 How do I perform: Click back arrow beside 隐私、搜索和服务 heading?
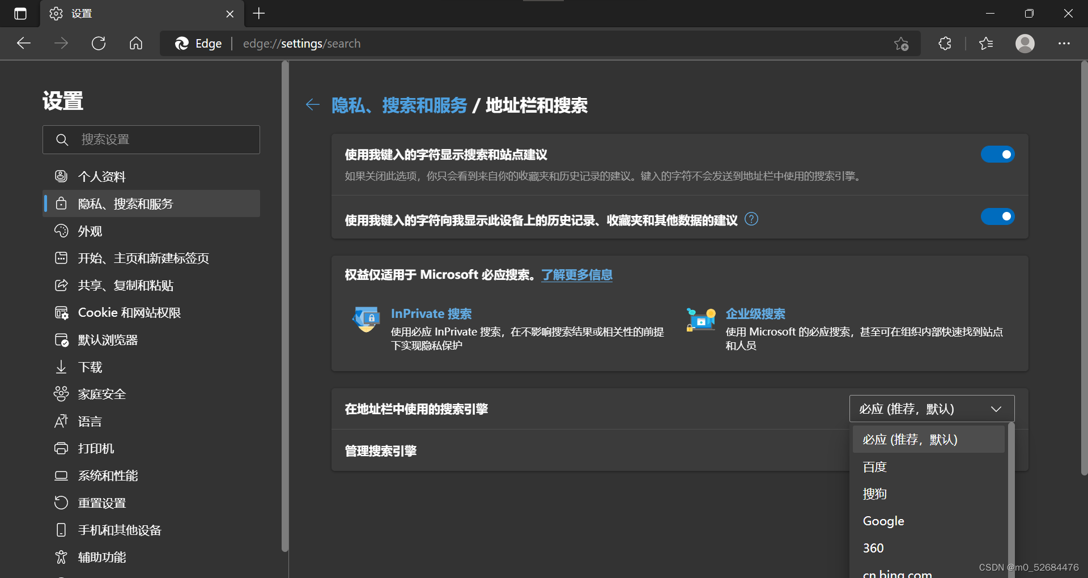click(x=313, y=105)
